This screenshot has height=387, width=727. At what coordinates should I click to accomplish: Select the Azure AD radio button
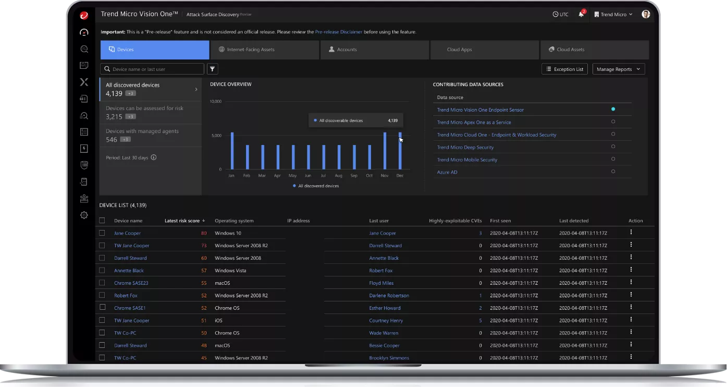point(613,171)
